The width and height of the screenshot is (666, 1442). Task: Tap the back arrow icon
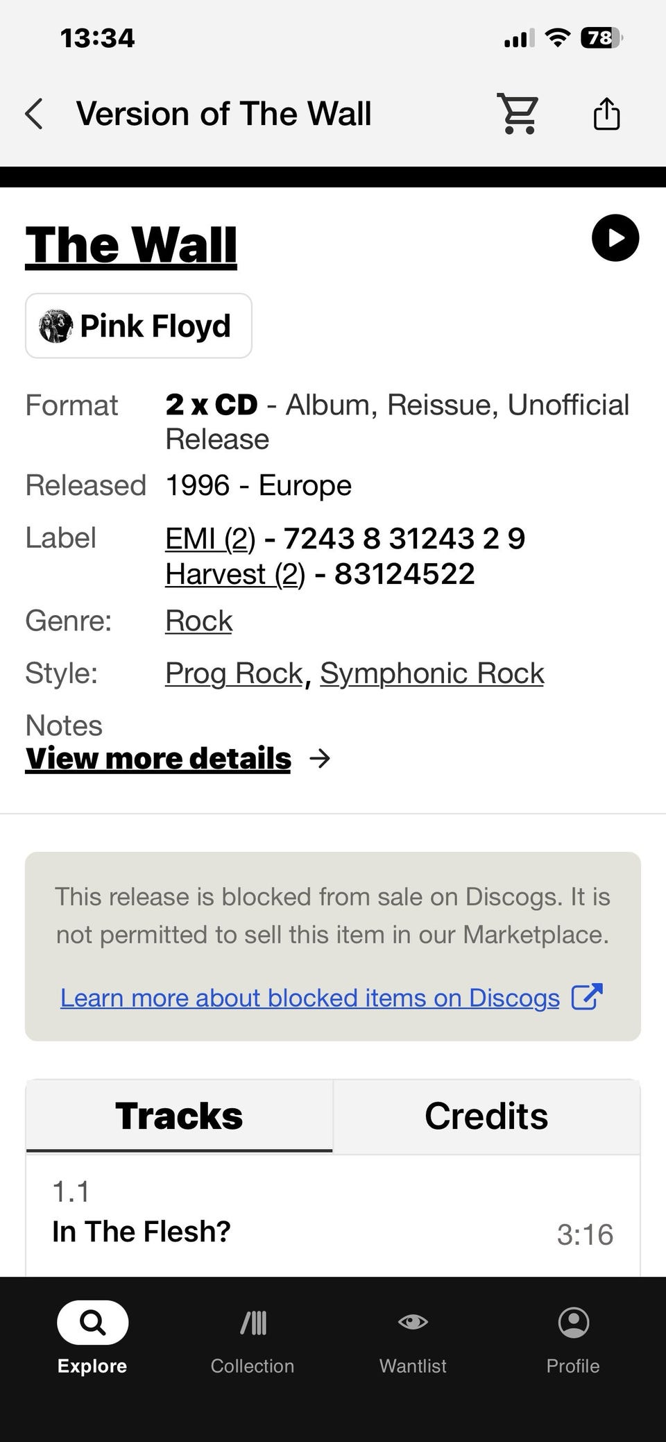point(34,114)
